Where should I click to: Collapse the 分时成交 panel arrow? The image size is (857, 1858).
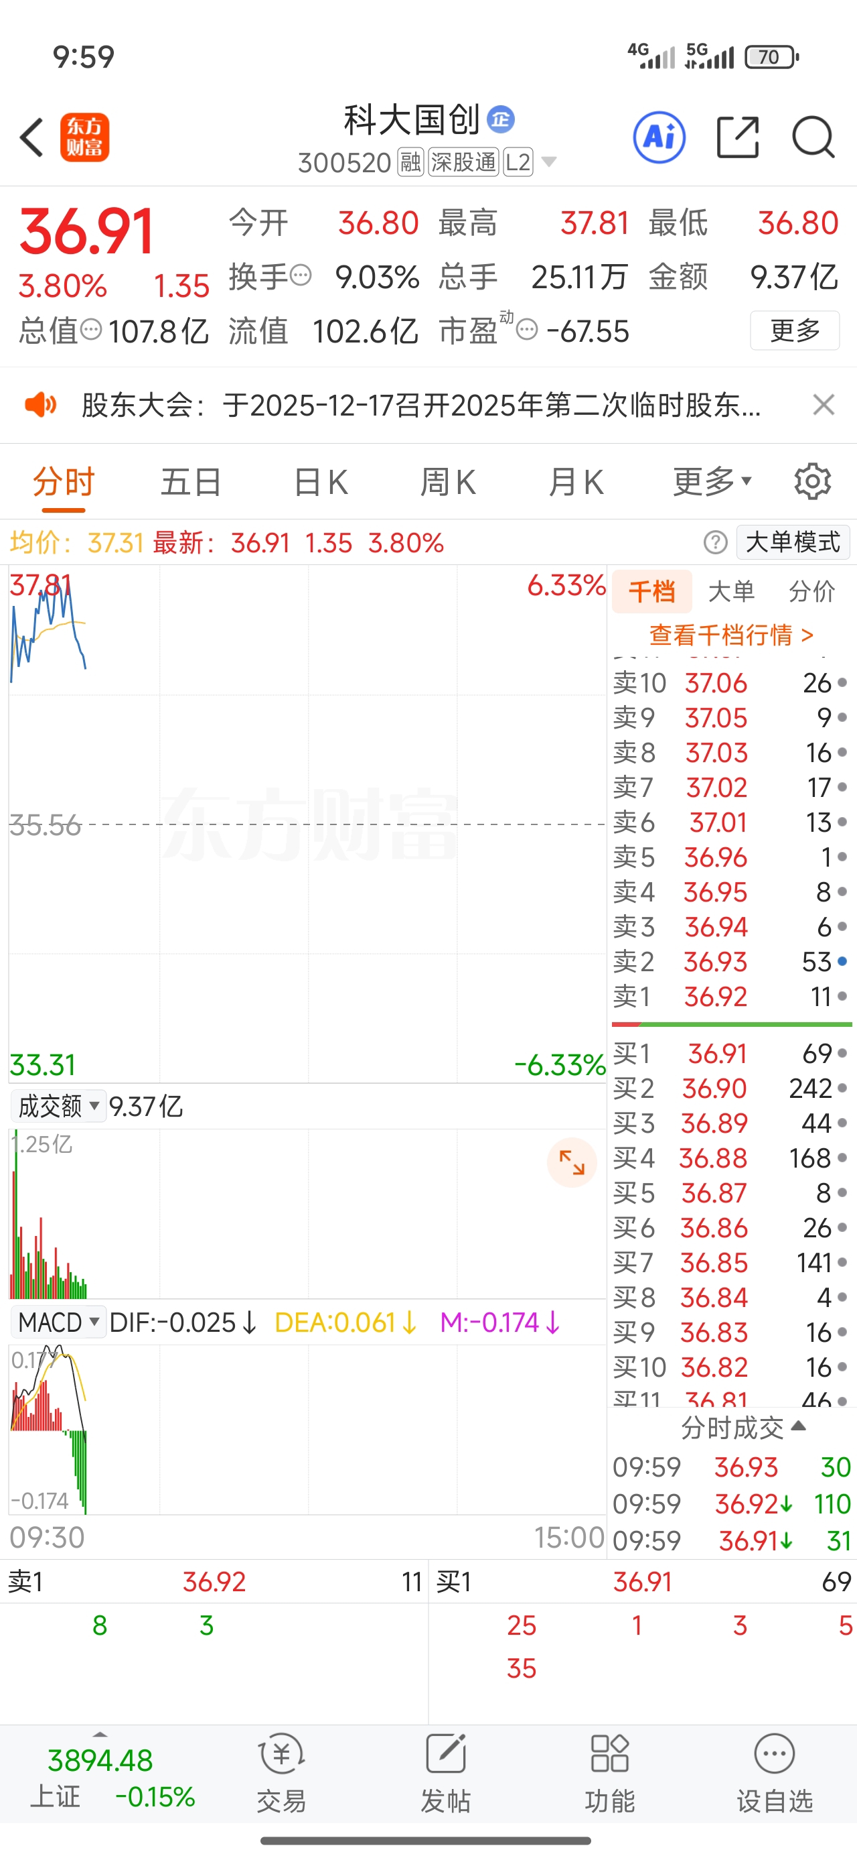pos(798,1426)
